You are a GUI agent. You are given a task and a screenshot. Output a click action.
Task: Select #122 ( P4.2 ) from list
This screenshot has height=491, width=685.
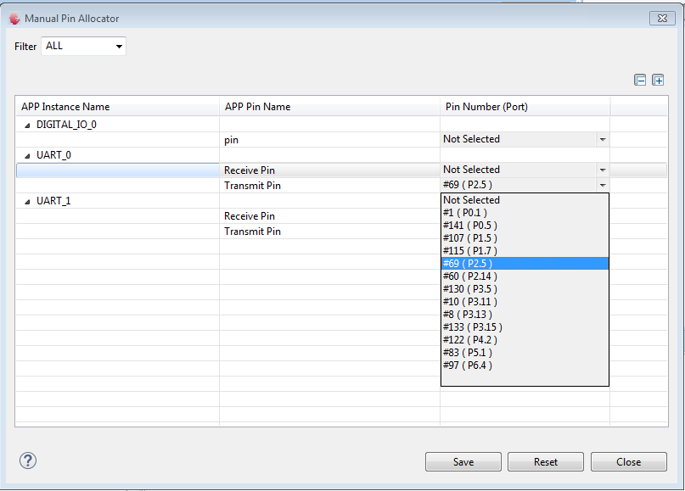[x=525, y=339]
